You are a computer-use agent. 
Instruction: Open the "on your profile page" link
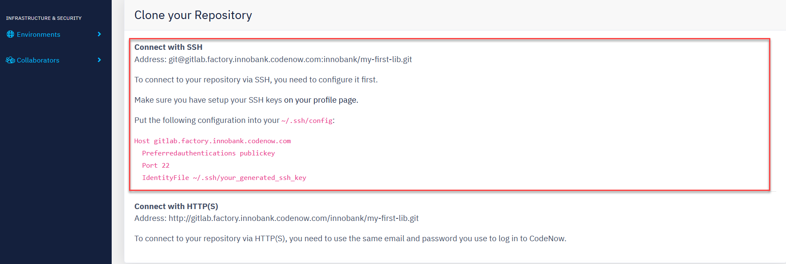click(x=321, y=100)
